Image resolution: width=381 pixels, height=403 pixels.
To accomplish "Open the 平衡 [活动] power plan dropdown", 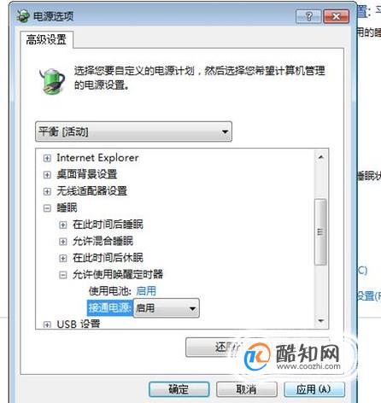I will pyautogui.click(x=133, y=131).
